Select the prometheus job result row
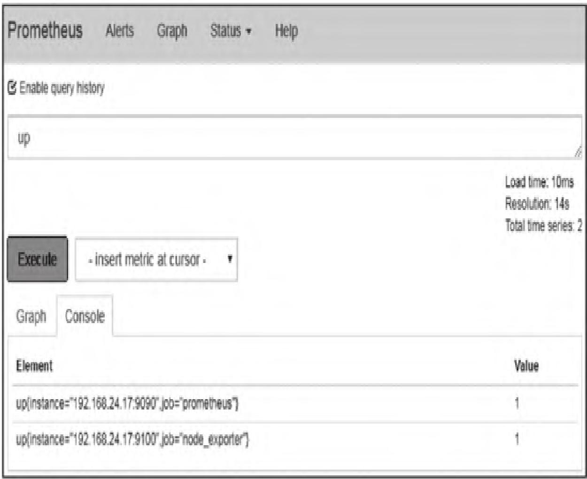The height and width of the screenshot is (479, 587). [x=127, y=404]
